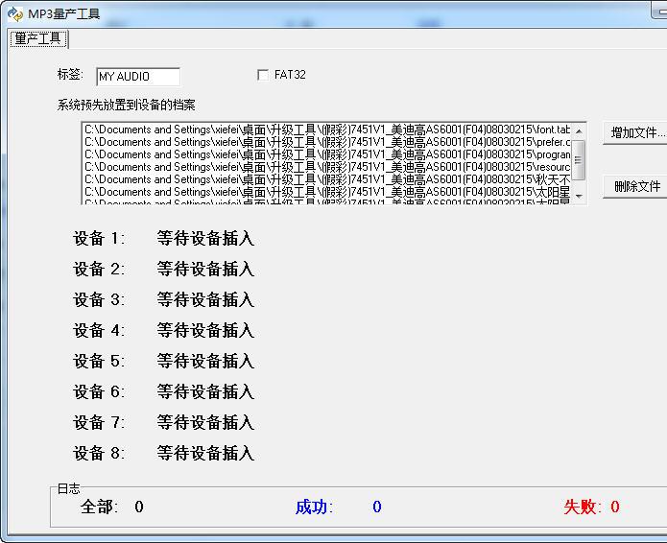Click the 设备 1 status 等待设备插入
The width and height of the screenshot is (667, 543).
[x=205, y=238]
